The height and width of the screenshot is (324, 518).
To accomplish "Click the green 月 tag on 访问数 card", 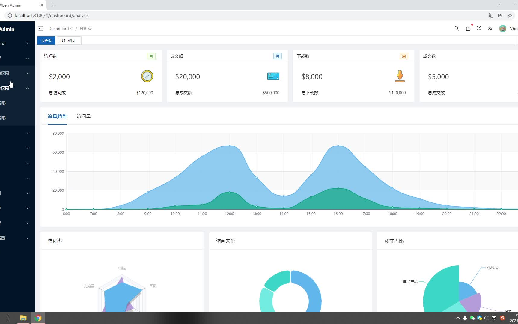I will coord(151,56).
